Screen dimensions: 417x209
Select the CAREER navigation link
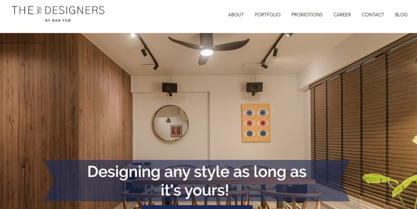342,15
